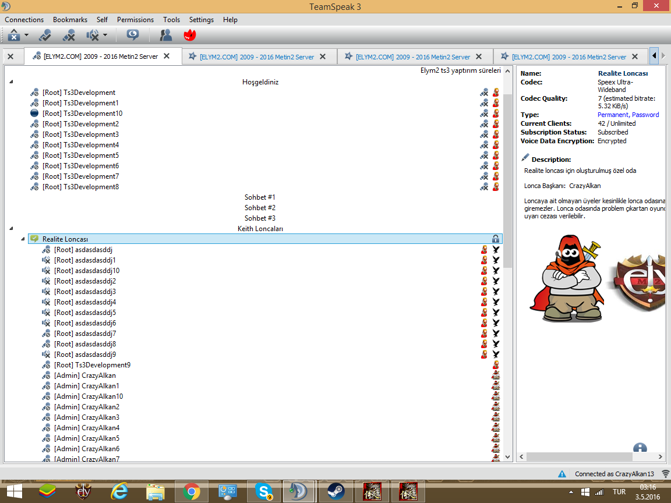Screen dimensions: 671x503
Task: Select user [Root] Ts3Development9
Action: tap(92, 365)
